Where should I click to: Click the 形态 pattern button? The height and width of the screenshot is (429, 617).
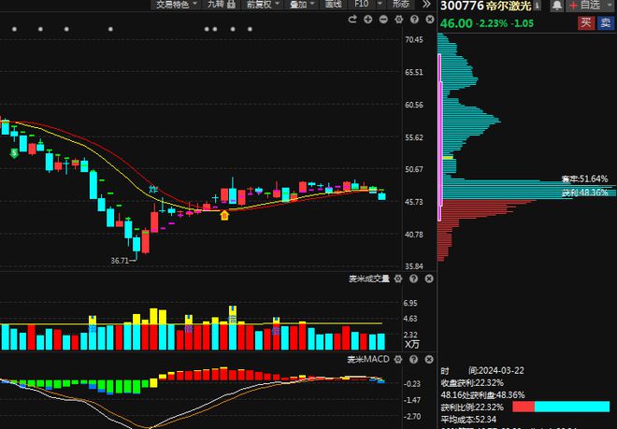(x=401, y=5)
